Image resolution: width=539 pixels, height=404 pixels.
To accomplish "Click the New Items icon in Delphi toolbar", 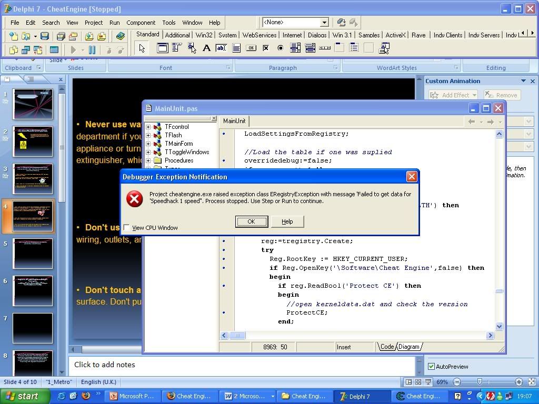I will (13, 36).
